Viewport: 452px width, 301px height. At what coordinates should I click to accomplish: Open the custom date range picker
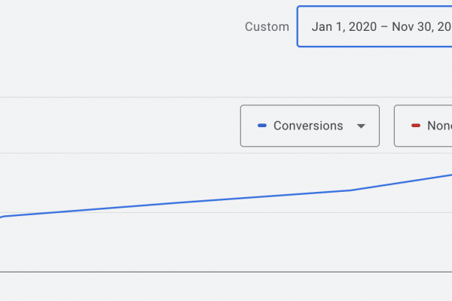(374, 26)
